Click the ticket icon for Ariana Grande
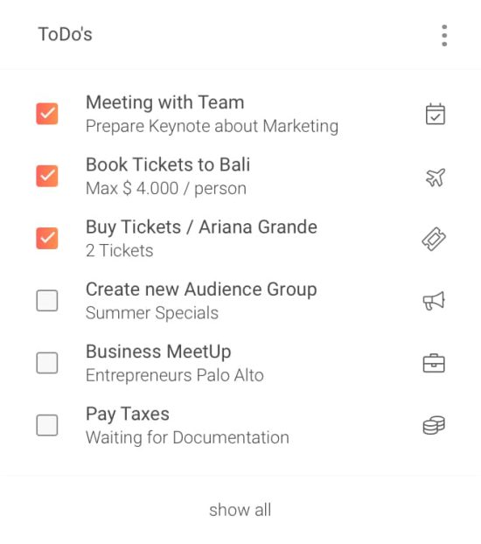Image resolution: width=481 pixels, height=544 pixels. click(434, 239)
